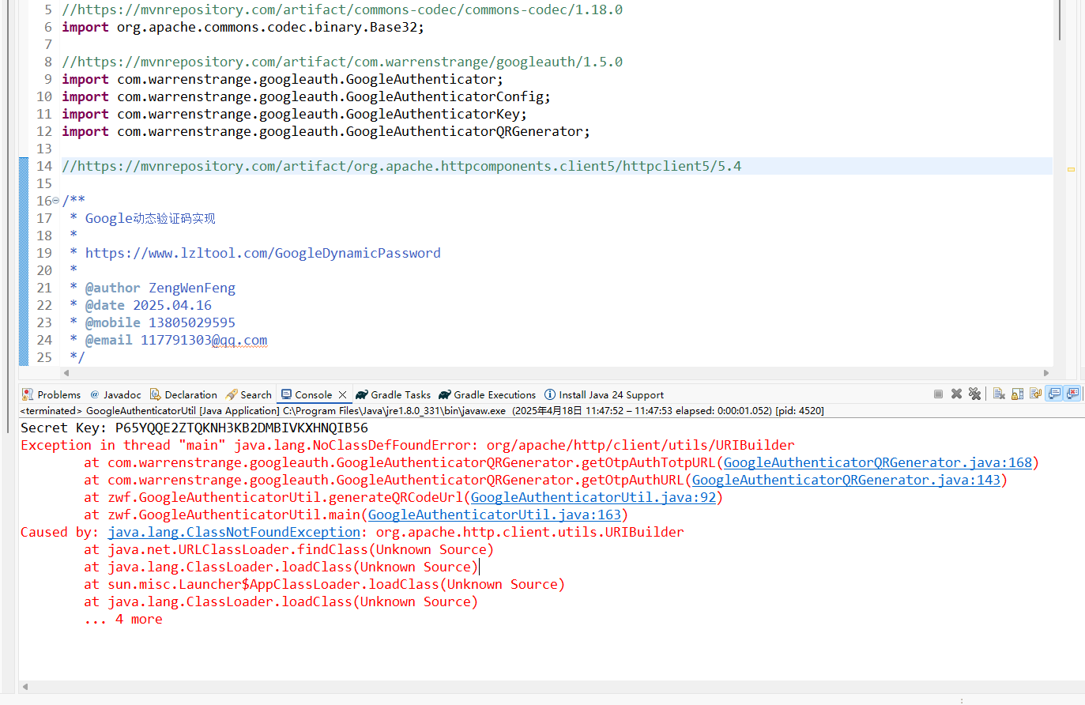Open the Gradle Tasks tab

pyautogui.click(x=394, y=394)
